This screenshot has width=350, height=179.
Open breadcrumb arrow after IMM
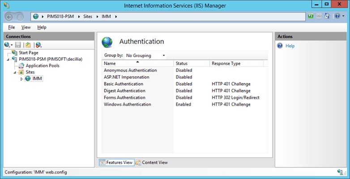point(116,17)
